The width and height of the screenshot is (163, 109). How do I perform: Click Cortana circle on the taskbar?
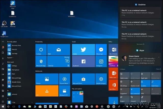(x=8, y=106)
